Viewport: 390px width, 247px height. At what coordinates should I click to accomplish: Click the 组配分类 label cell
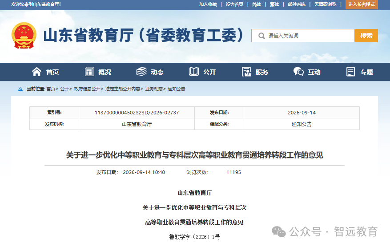point(219,124)
